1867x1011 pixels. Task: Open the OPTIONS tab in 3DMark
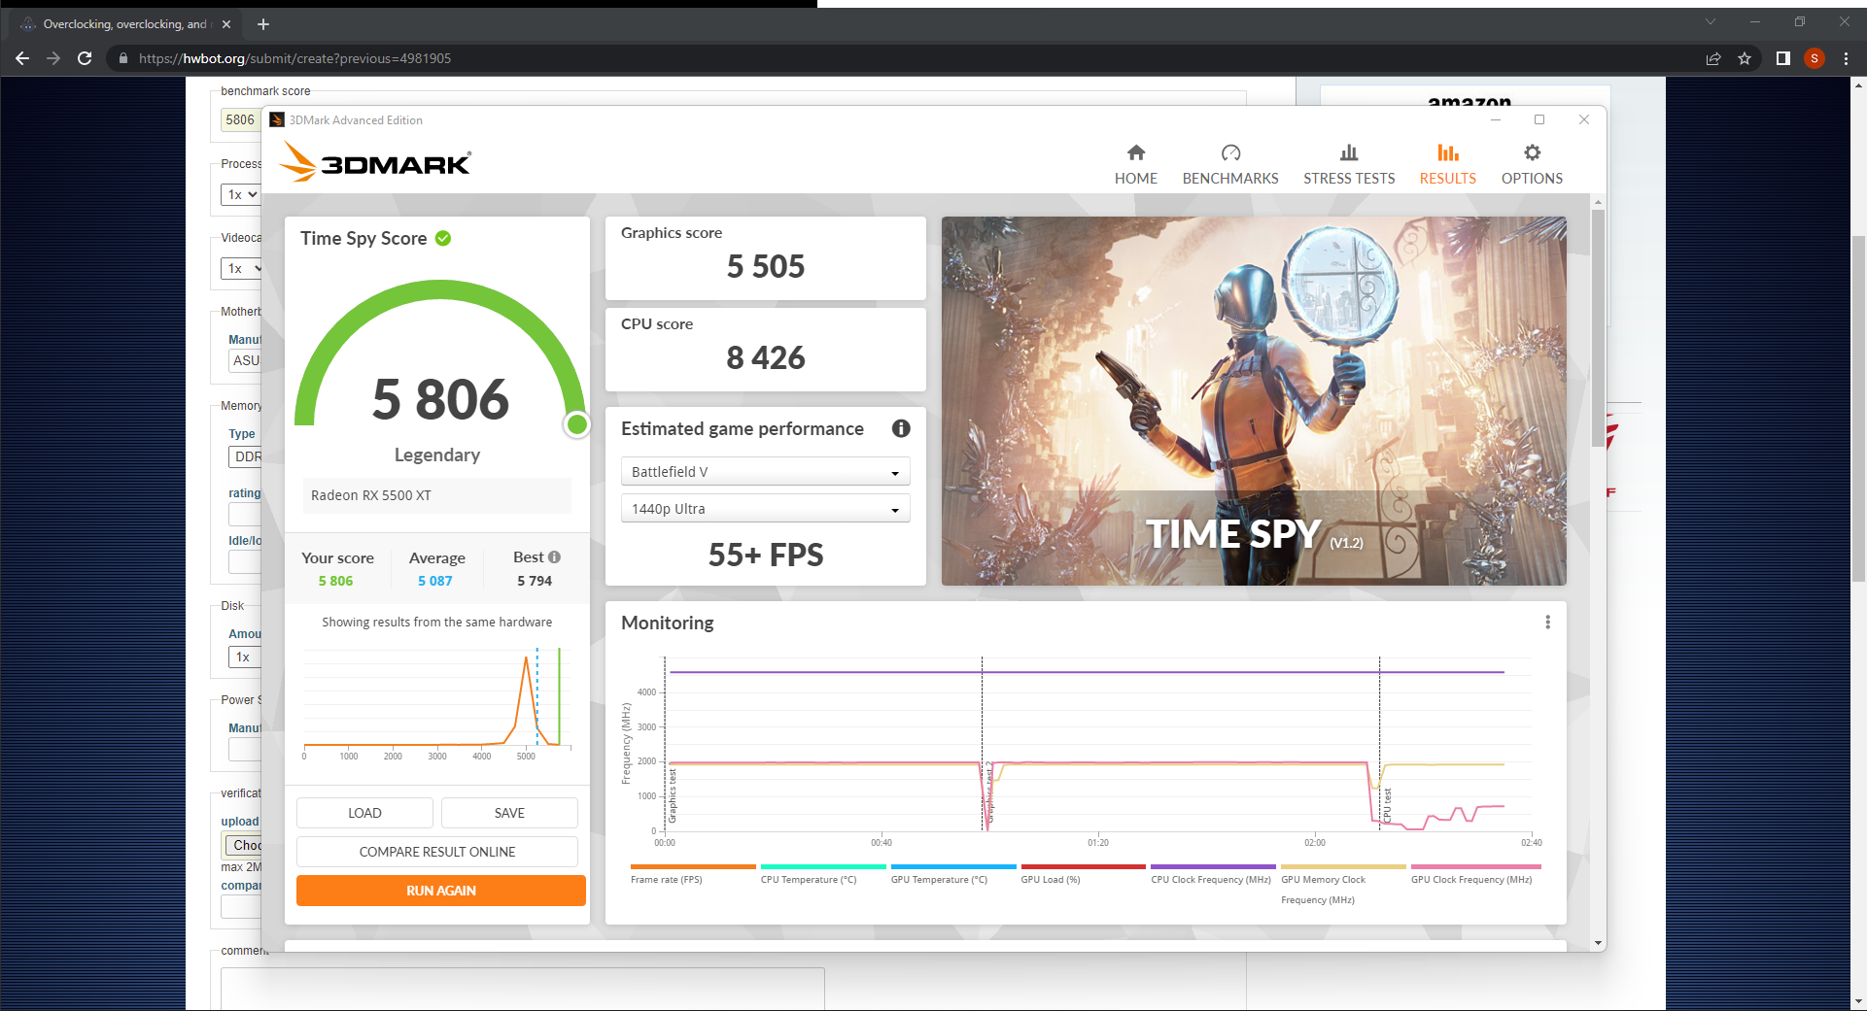(x=1532, y=165)
